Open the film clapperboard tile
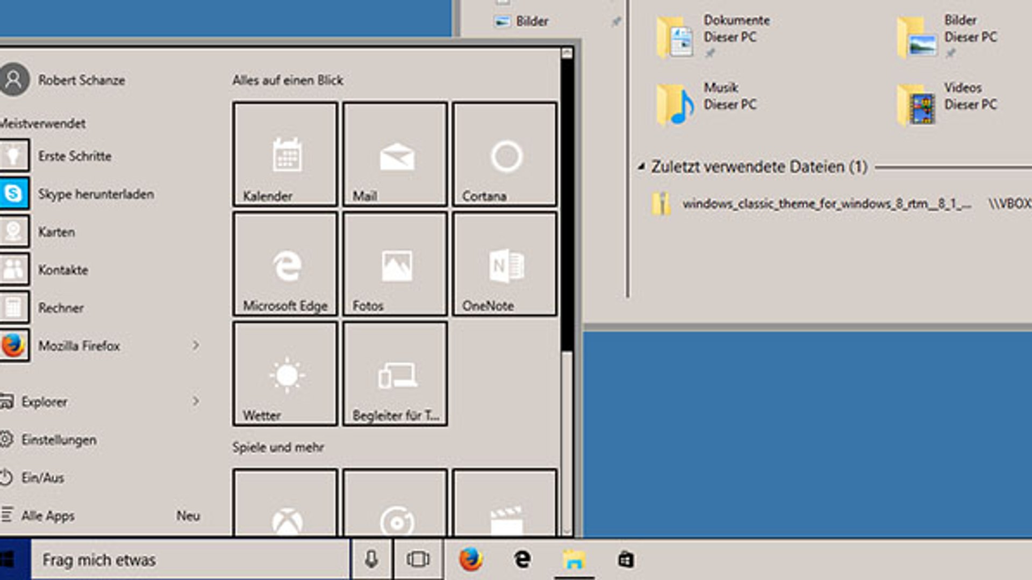This screenshot has width=1032, height=580. pyautogui.click(x=505, y=503)
